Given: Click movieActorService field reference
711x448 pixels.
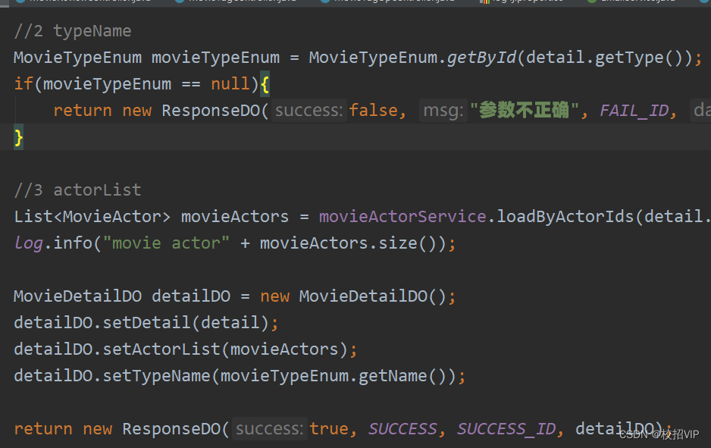Looking at the screenshot, I should pyautogui.click(x=402, y=217).
